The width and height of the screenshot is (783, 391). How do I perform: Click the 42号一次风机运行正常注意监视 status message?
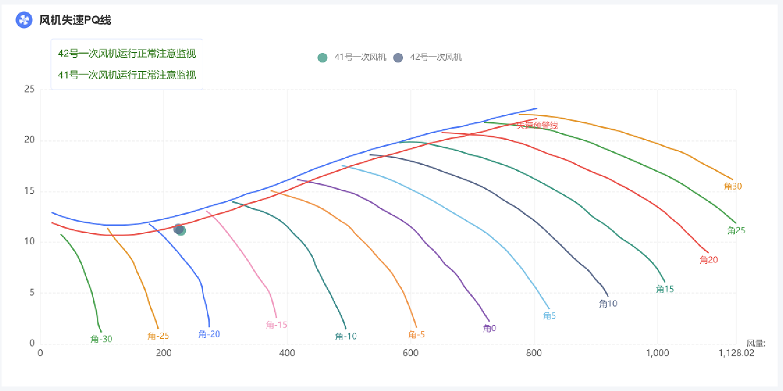(x=127, y=54)
